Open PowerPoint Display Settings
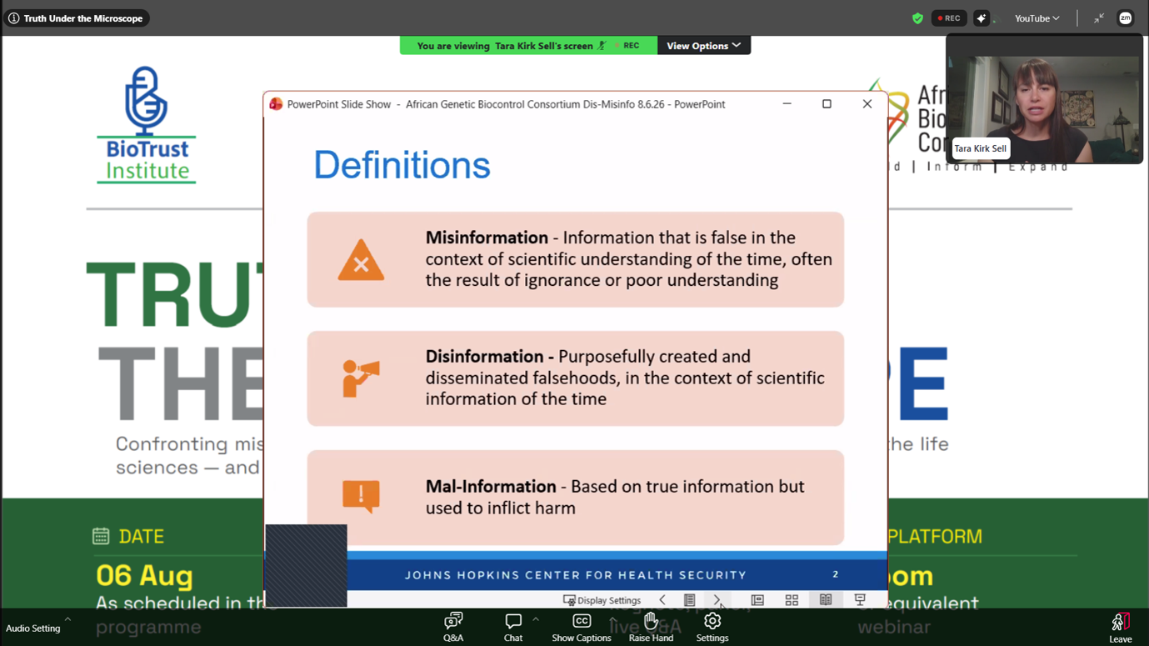1149x646 pixels. 602,600
